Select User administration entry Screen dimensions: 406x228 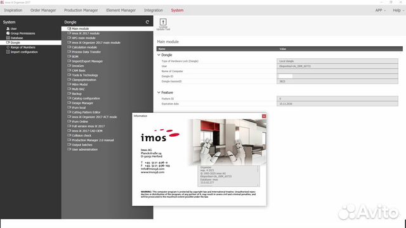[x=84, y=149]
